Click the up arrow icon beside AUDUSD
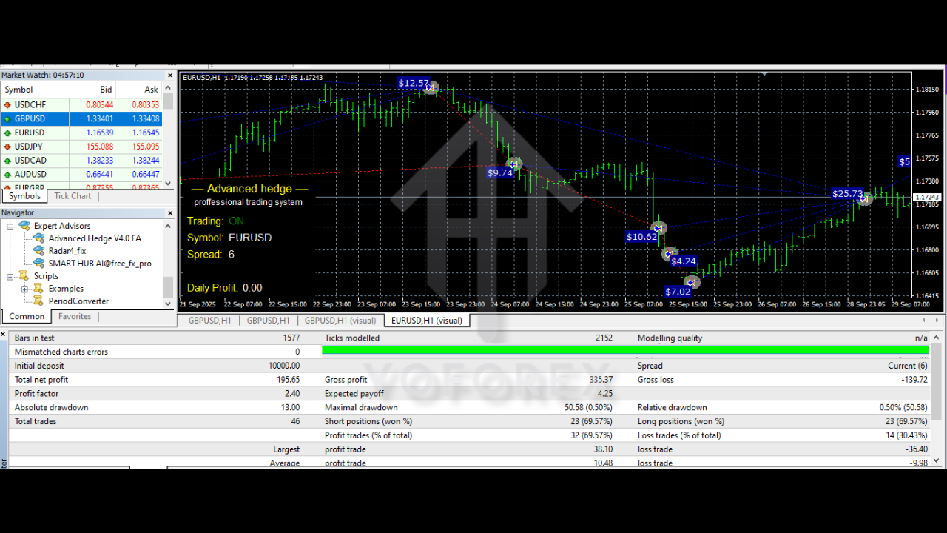Image resolution: width=947 pixels, height=533 pixels. coord(8,174)
